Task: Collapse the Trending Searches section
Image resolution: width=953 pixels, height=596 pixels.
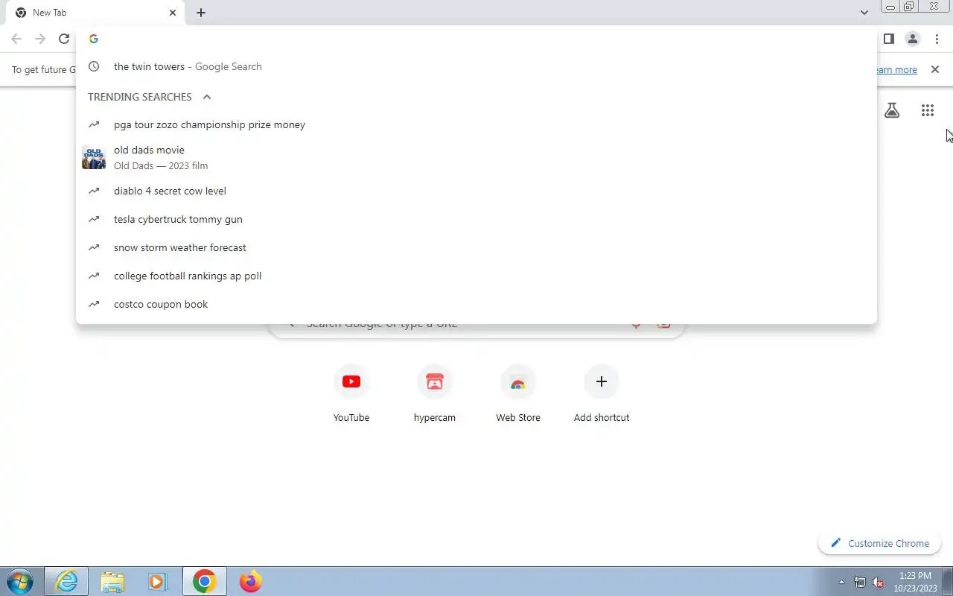Action: [207, 97]
